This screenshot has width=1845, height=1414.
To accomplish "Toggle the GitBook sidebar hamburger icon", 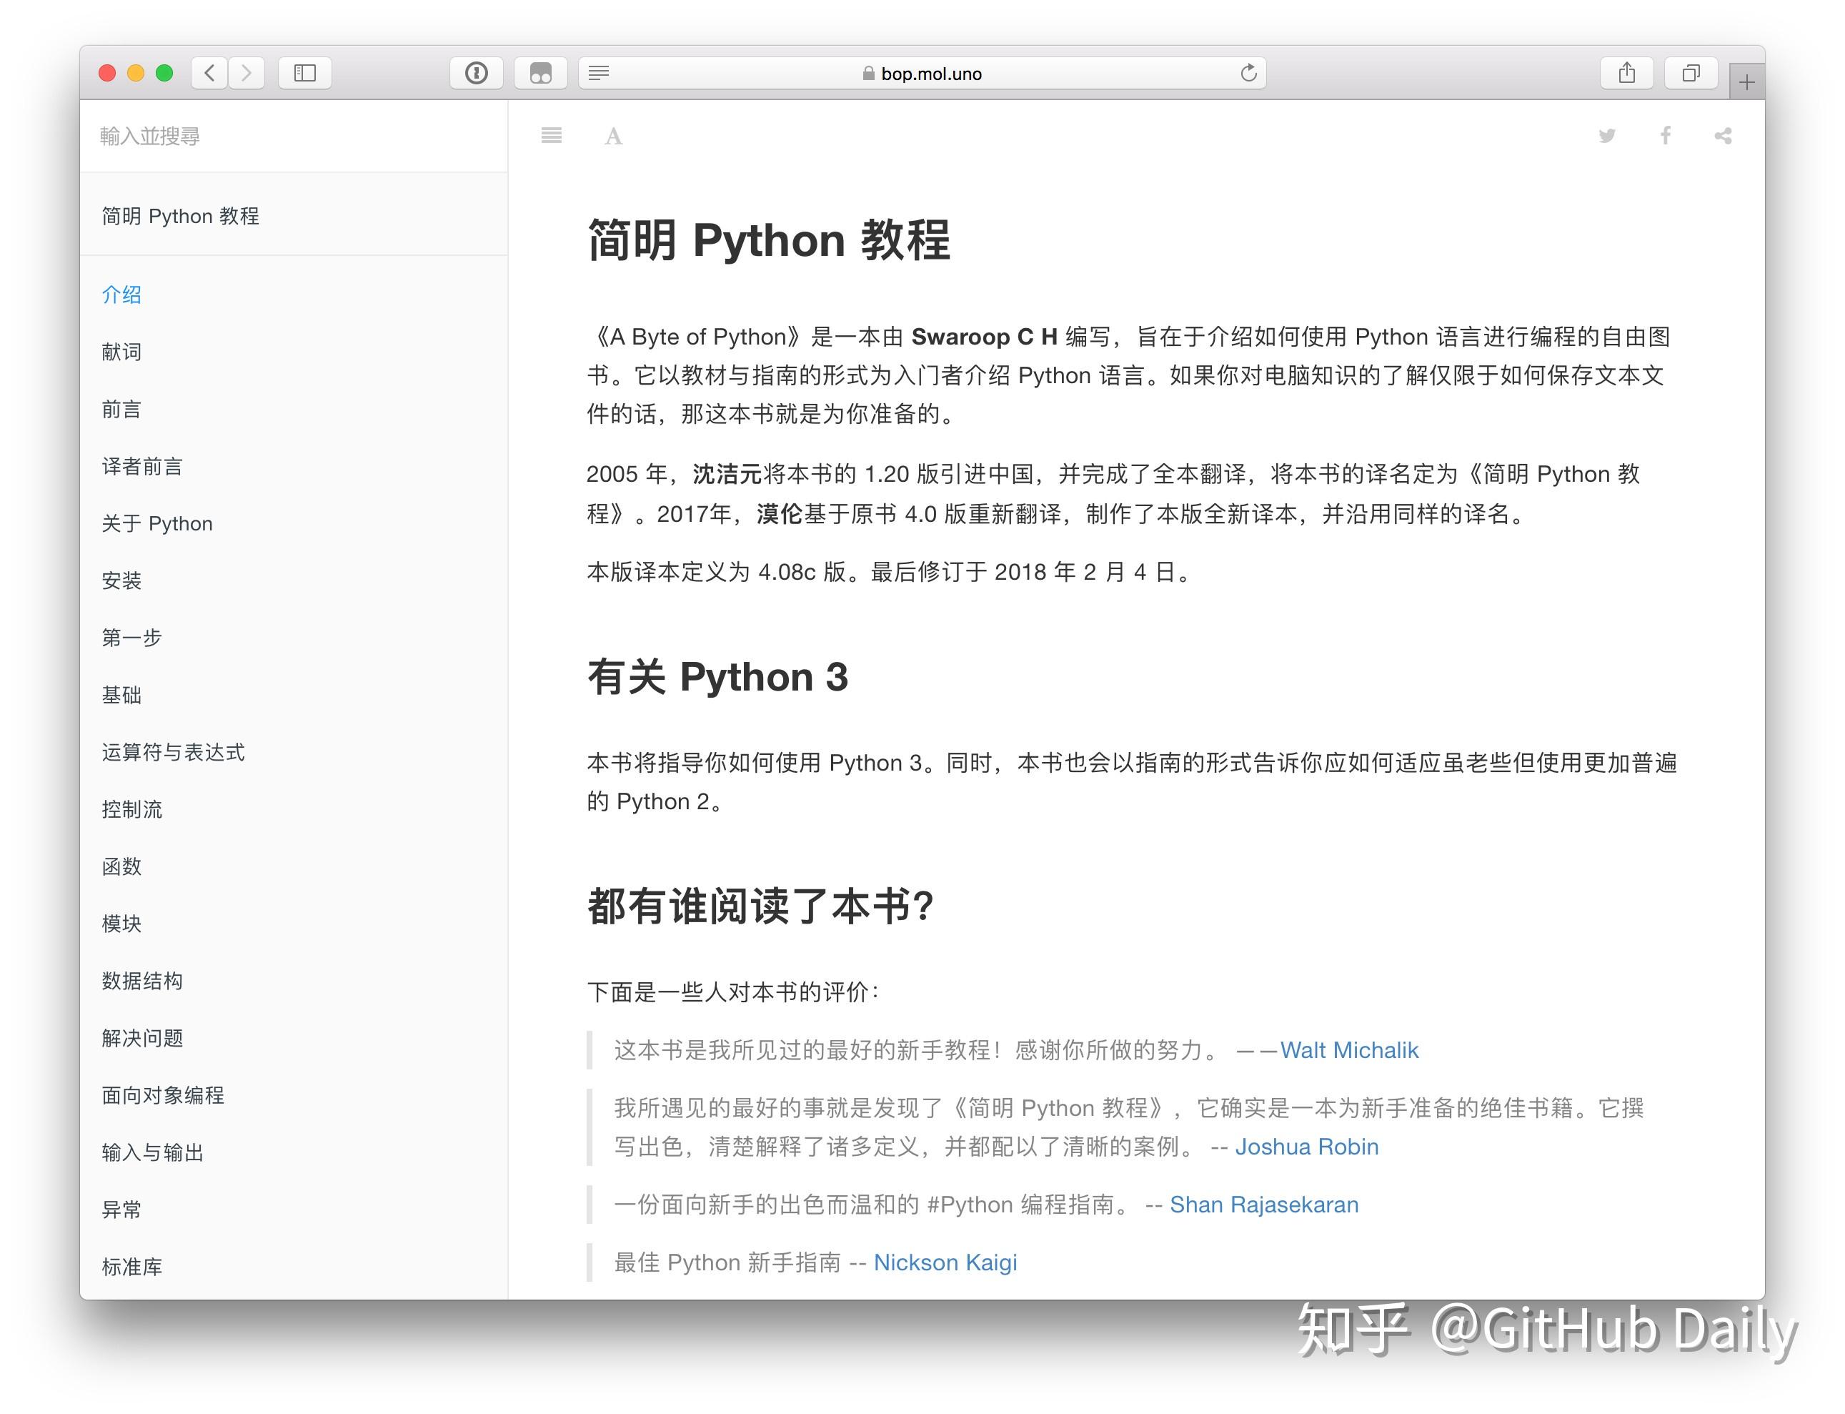I will [551, 136].
